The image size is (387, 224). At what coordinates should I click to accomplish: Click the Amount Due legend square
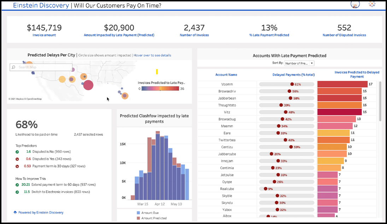coord(138,213)
